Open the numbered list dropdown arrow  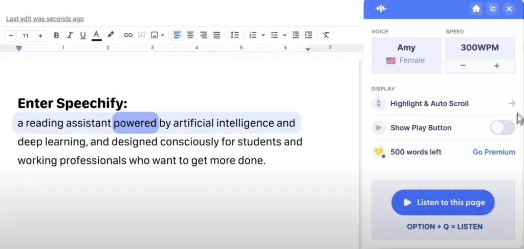pyautogui.click(x=263, y=35)
